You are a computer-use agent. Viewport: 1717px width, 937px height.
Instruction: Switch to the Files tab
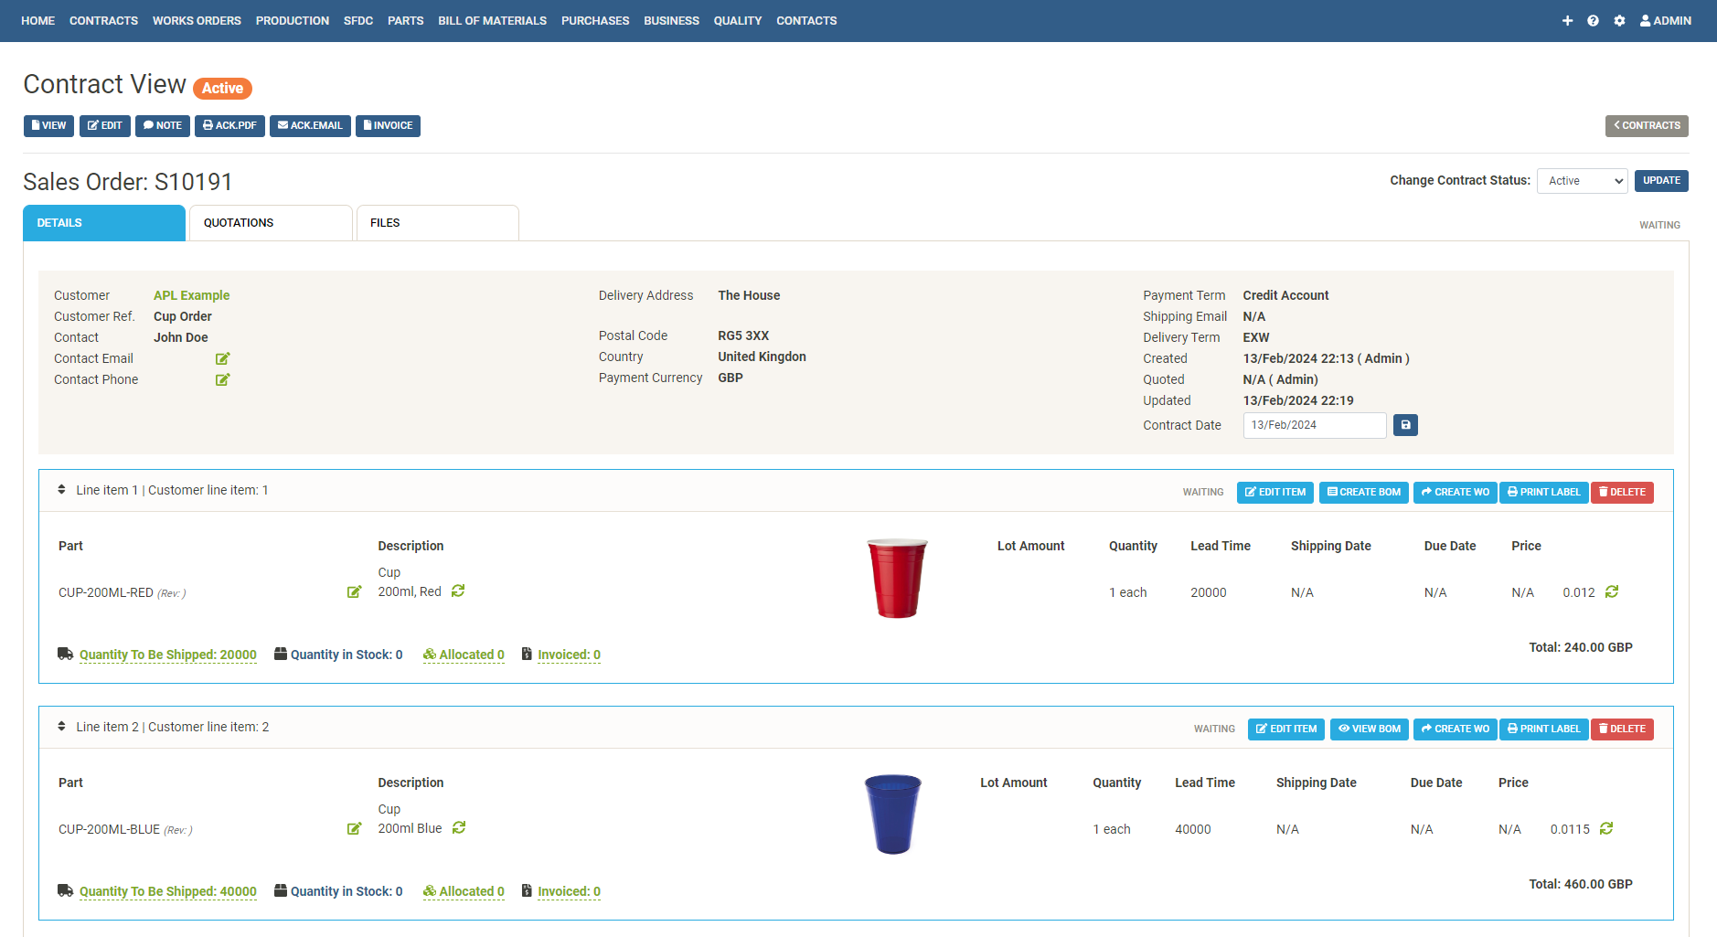[385, 222]
